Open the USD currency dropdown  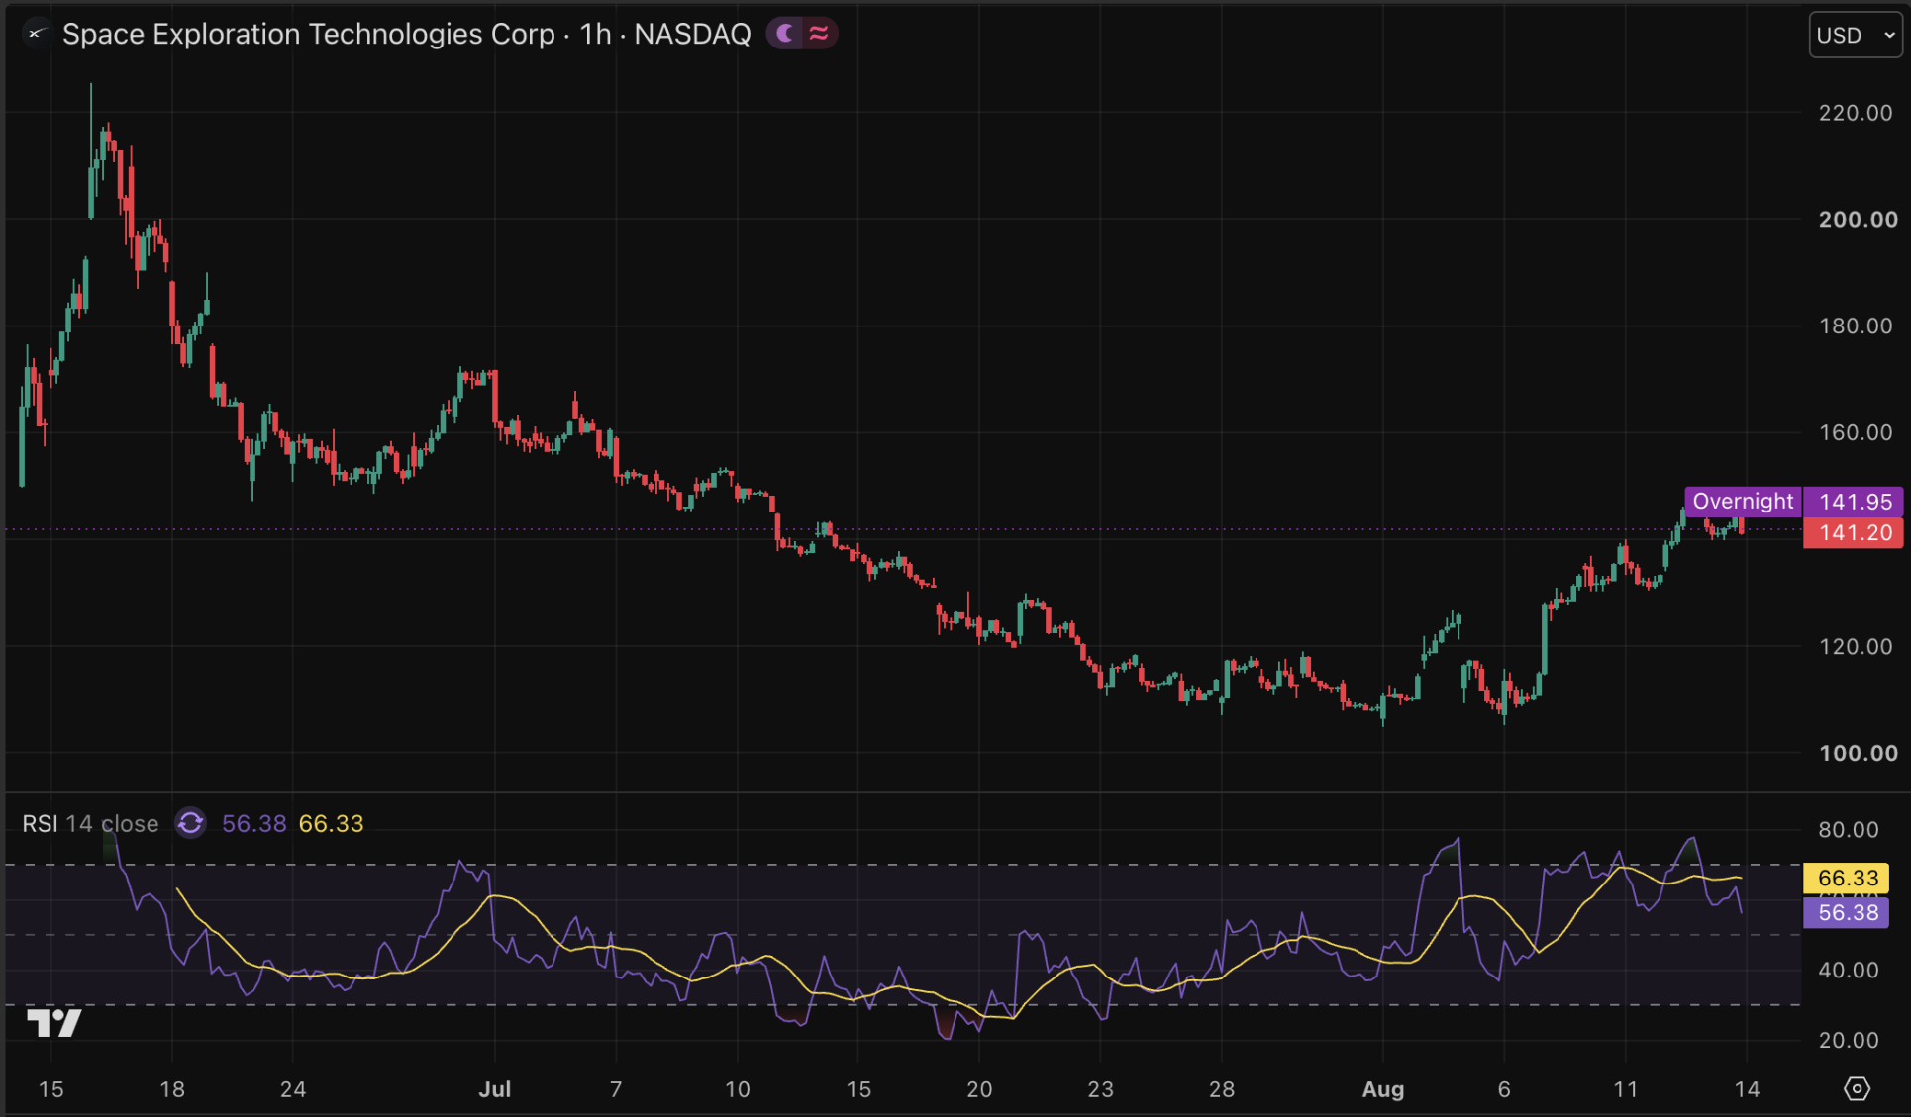[1856, 35]
